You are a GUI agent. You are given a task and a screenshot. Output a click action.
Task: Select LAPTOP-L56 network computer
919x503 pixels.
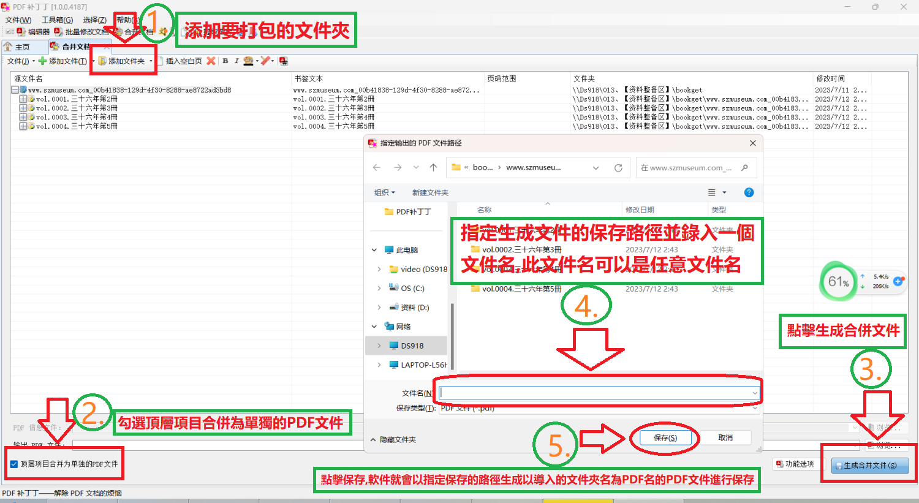418,365
